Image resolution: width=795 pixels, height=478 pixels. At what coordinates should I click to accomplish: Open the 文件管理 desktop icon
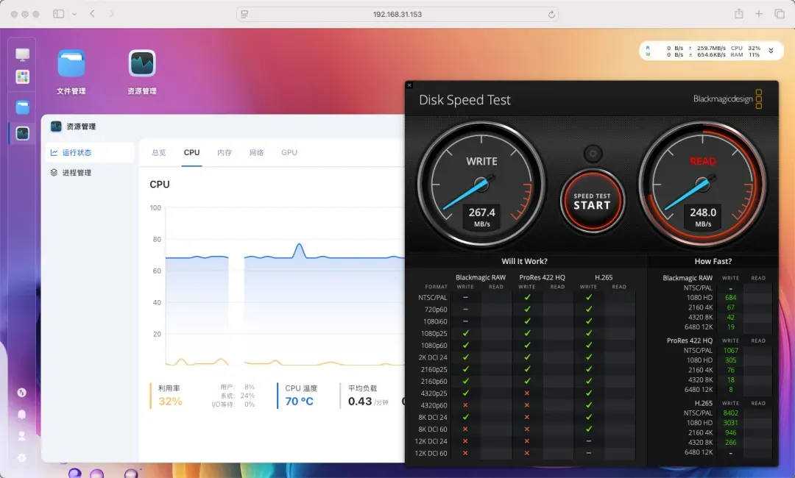(x=71, y=65)
